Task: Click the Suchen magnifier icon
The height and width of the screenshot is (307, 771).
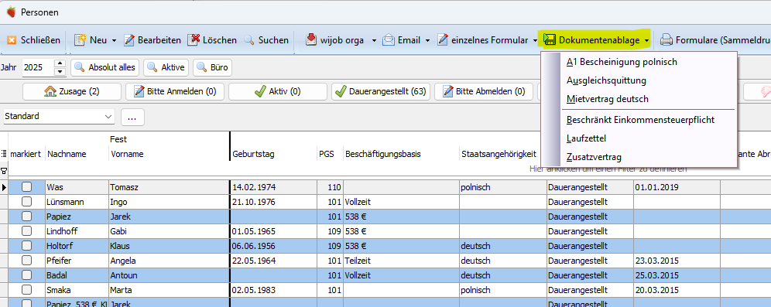Action: click(249, 40)
